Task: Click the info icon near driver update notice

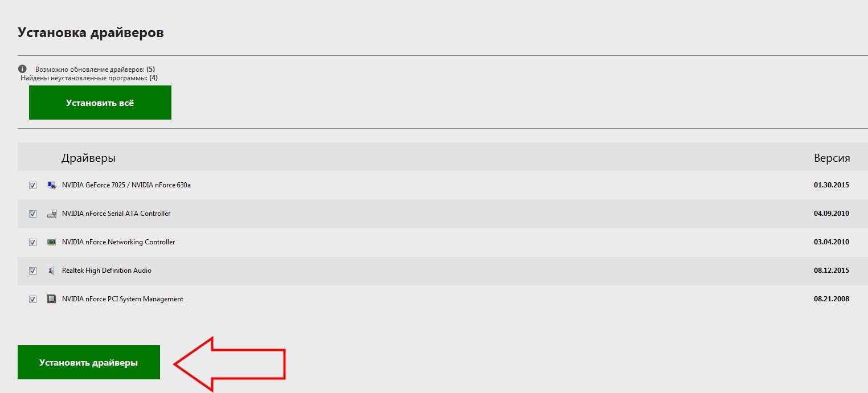Action: (x=23, y=68)
